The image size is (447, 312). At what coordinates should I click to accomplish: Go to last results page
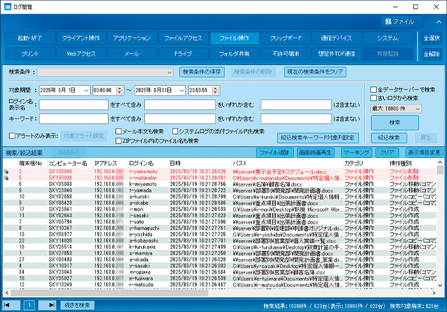pyautogui.click(x=47, y=305)
